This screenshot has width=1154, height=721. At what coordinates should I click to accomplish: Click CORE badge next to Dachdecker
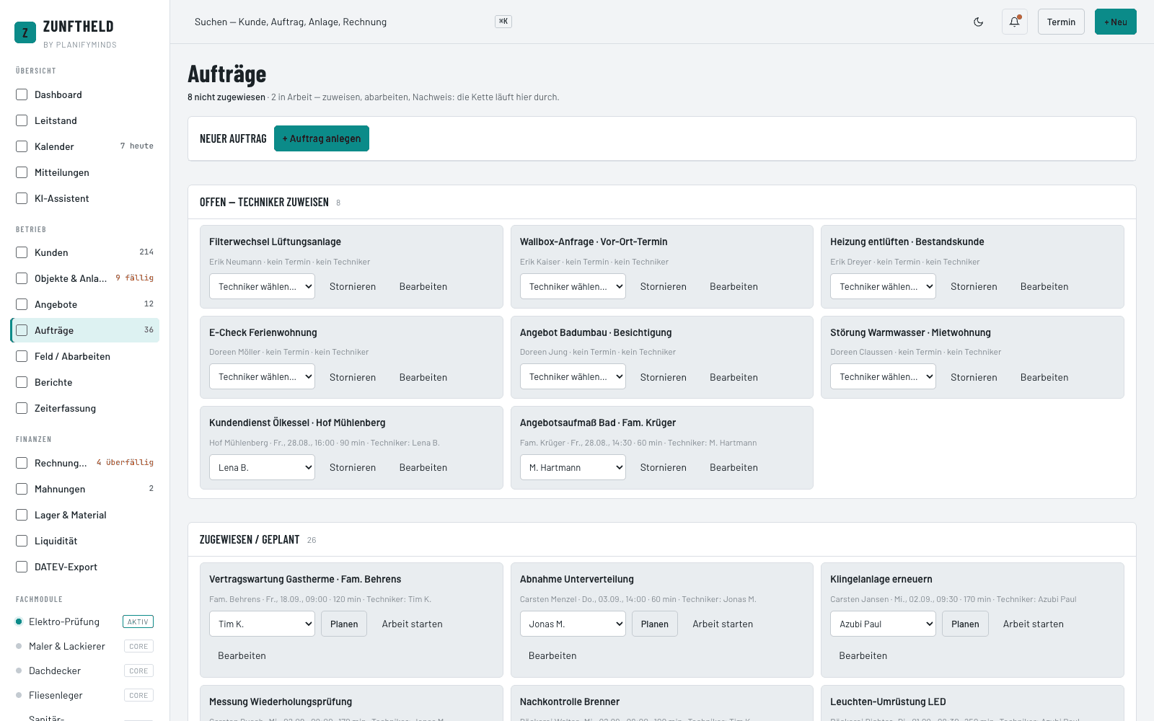138,671
